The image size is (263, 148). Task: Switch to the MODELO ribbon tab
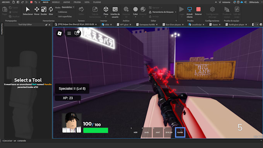click(x=56, y=2)
